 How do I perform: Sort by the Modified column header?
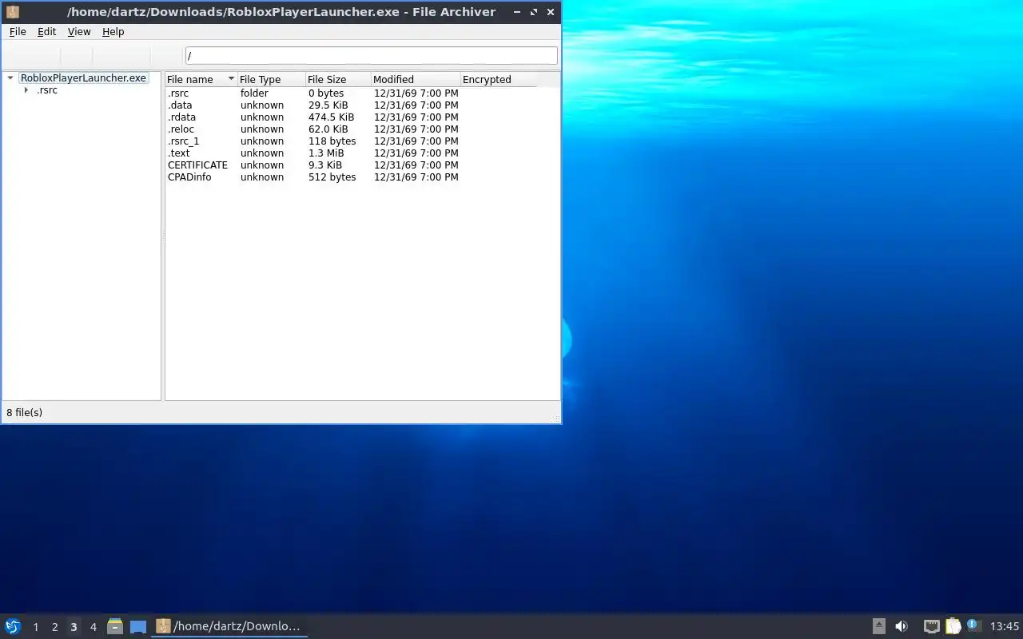416,79
